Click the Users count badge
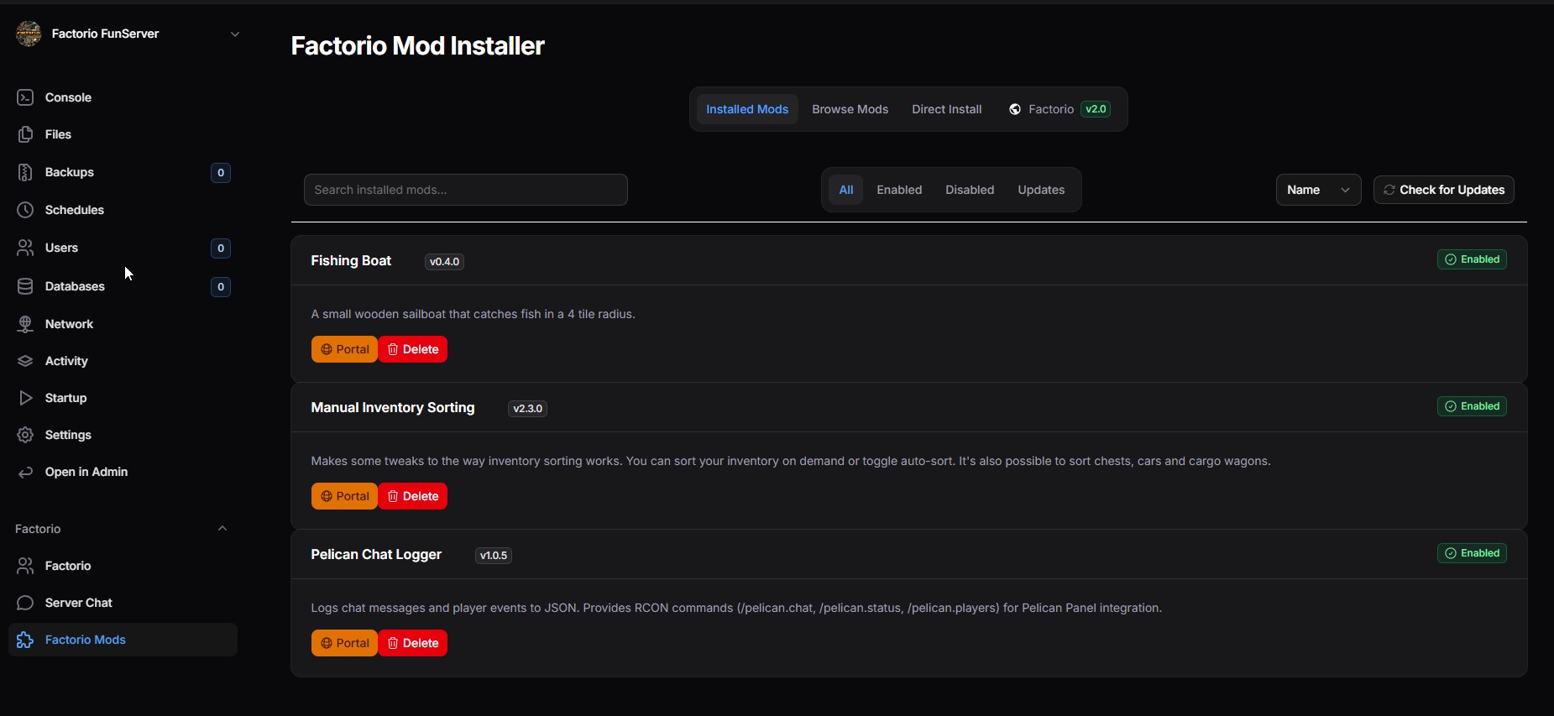The height and width of the screenshot is (716, 1554). click(x=221, y=248)
